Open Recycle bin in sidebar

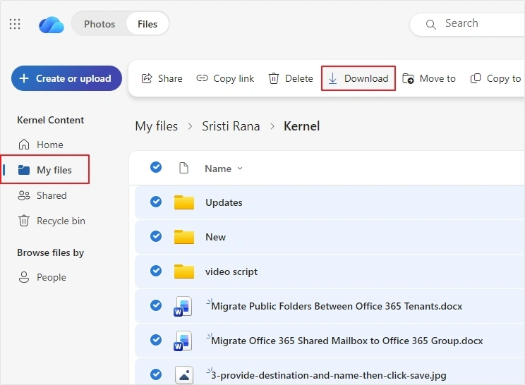[x=52, y=221]
